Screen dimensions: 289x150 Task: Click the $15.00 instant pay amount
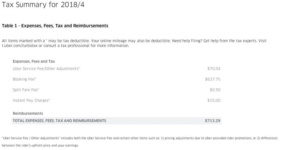click(x=214, y=101)
